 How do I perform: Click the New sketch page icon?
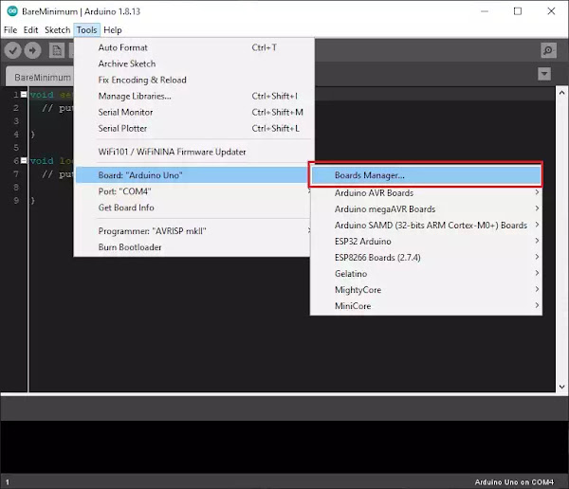(x=57, y=50)
